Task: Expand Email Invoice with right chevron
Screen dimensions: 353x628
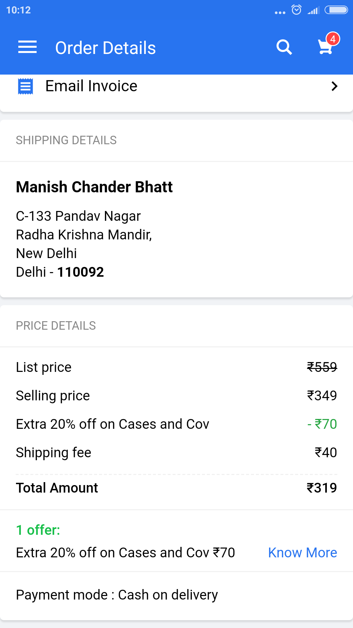Action: click(334, 86)
